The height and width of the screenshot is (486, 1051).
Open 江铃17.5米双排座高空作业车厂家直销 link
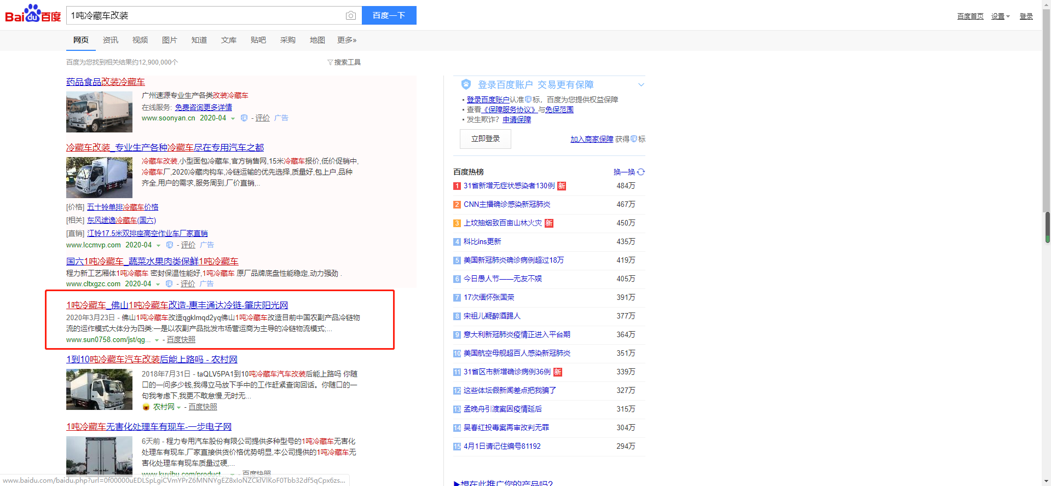click(147, 233)
